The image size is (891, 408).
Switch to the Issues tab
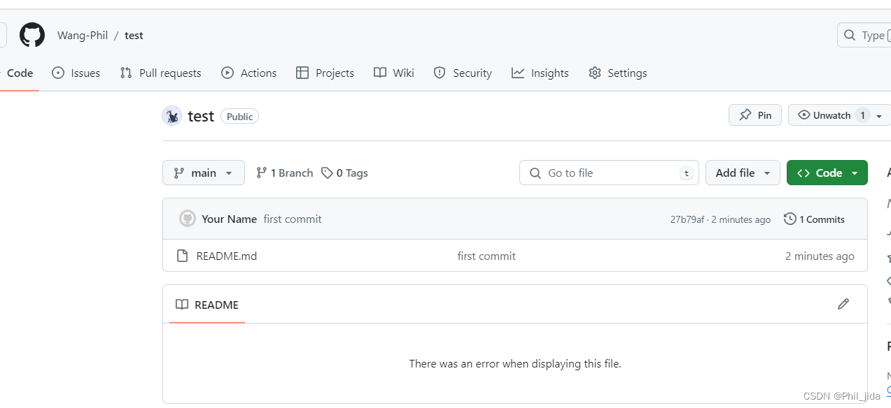76,73
